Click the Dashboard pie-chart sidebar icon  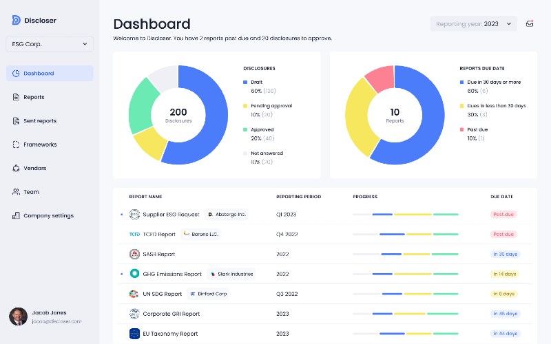16,74
